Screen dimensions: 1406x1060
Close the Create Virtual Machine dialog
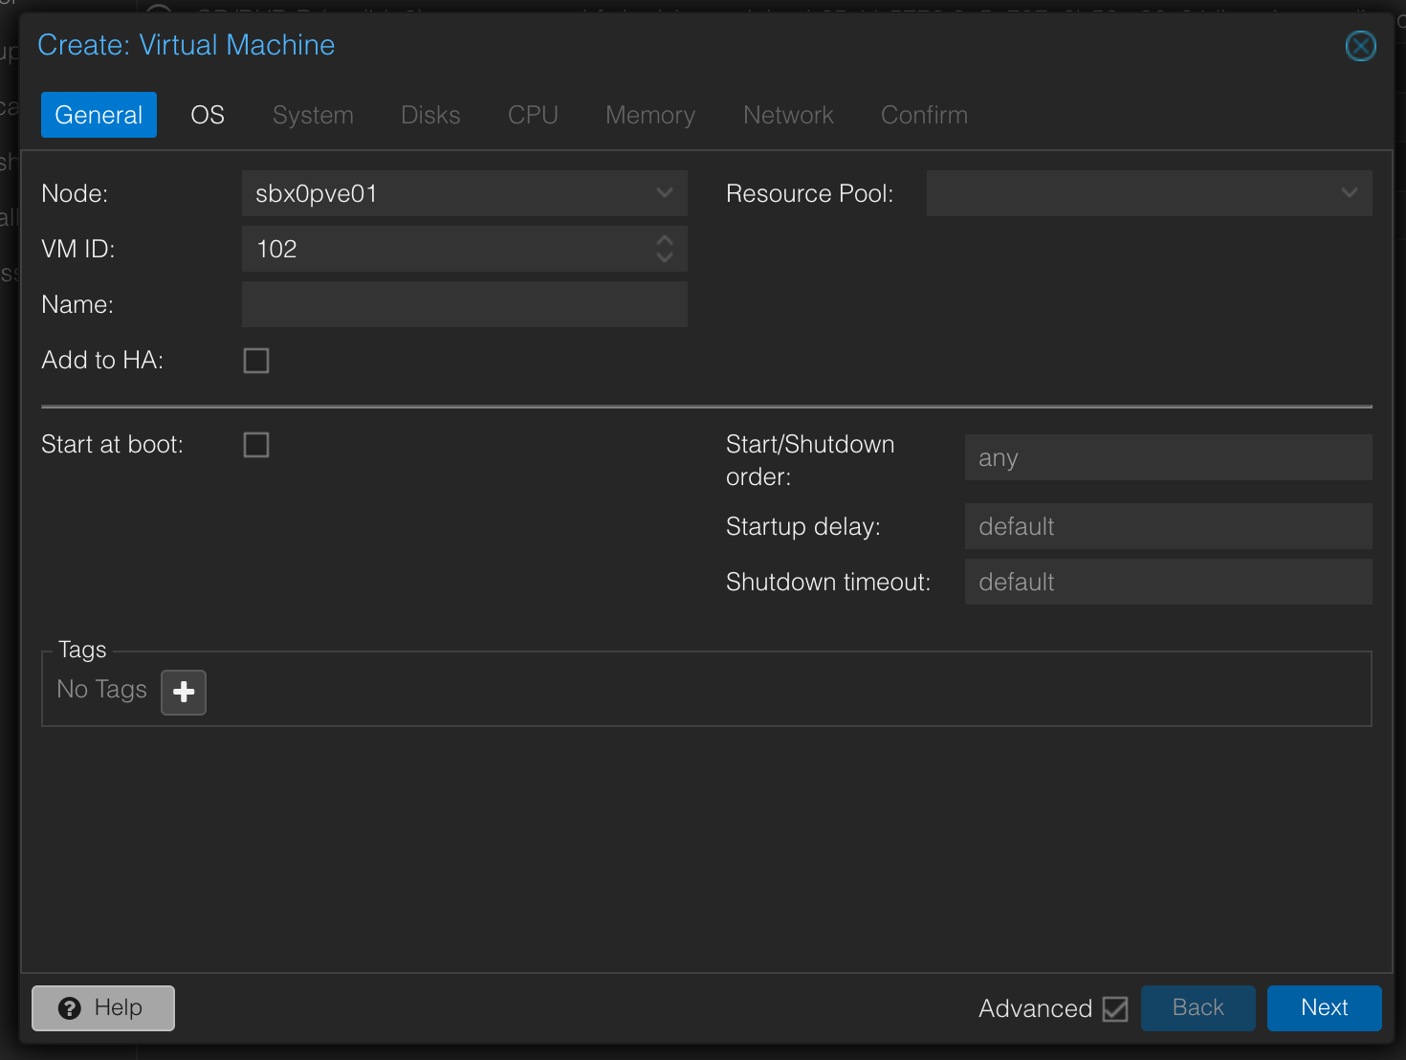pyautogui.click(x=1360, y=45)
